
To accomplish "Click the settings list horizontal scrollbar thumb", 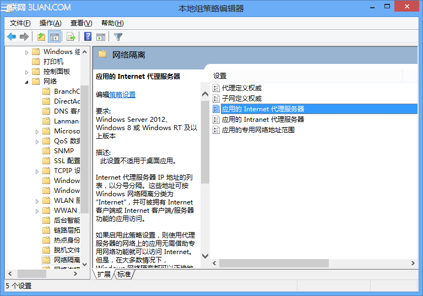I will point(274,263).
